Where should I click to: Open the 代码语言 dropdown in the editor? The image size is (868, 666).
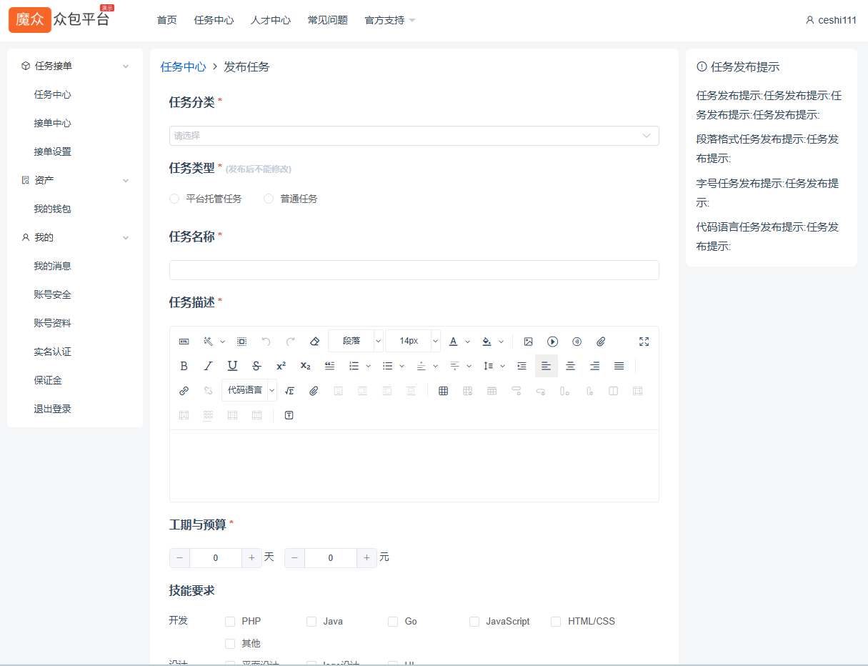(x=248, y=390)
